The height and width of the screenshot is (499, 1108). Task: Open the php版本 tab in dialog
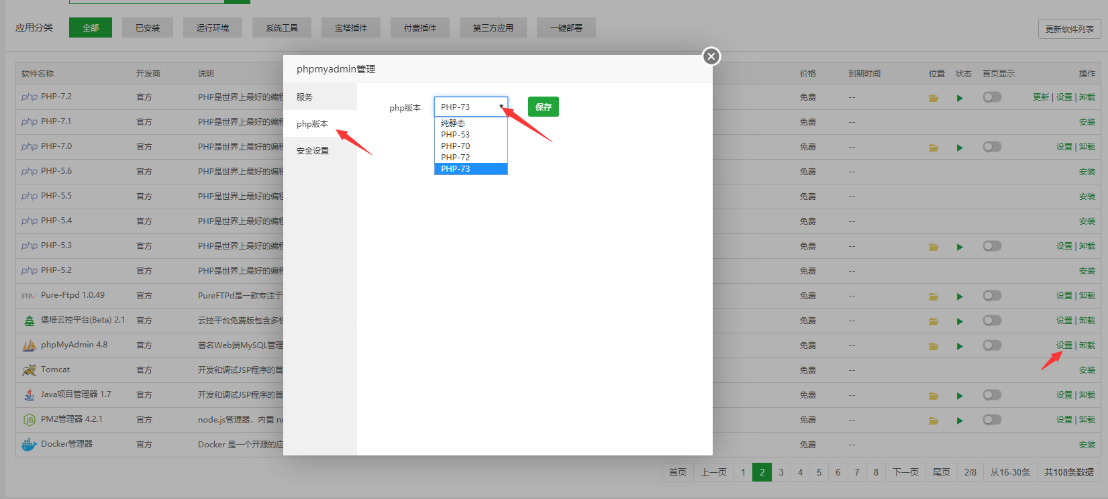tap(320, 123)
